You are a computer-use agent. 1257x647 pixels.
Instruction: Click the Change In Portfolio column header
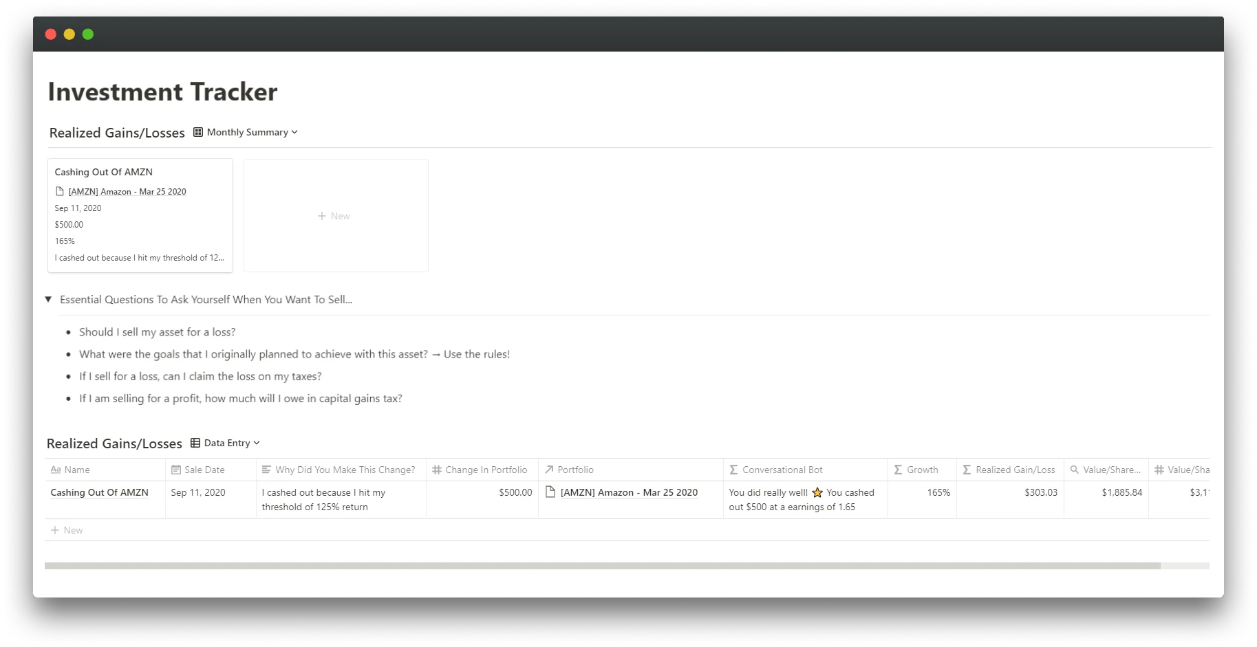pos(482,470)
